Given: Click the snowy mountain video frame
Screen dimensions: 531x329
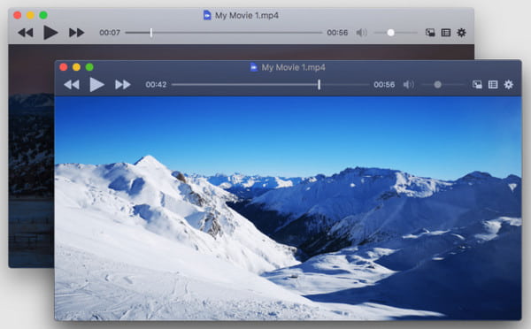Looking at the screenshot, I should click(288, 208).
